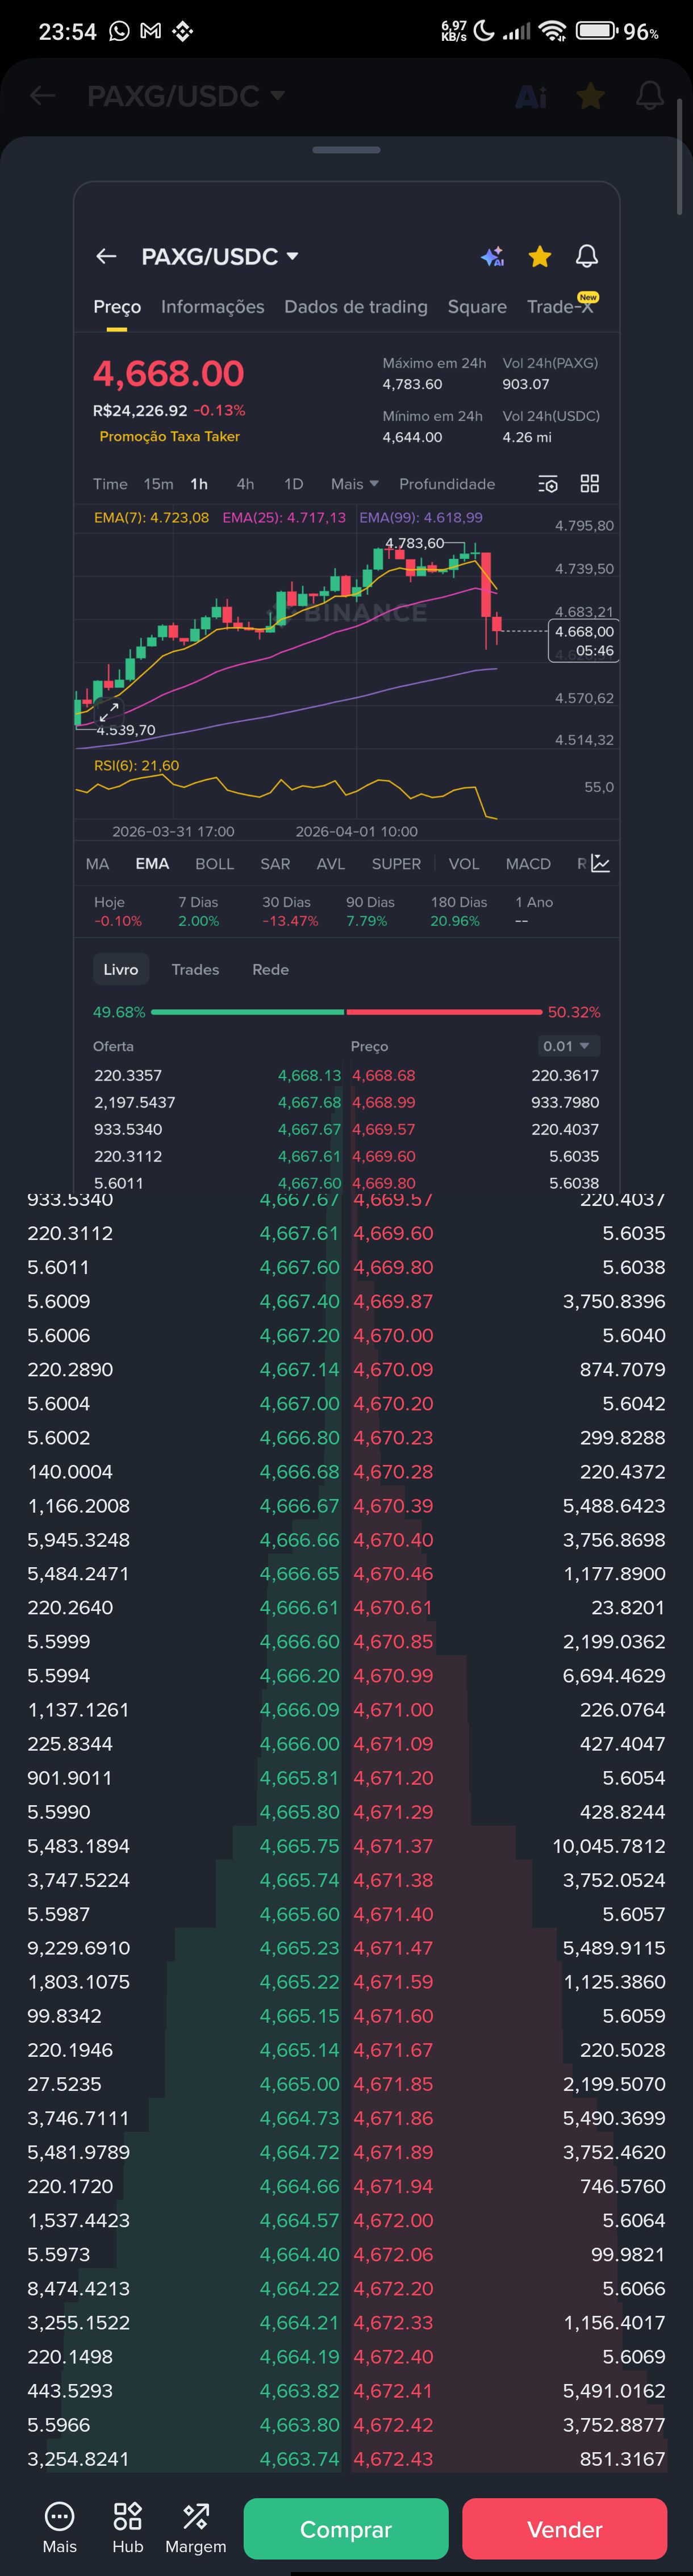Viewport: 693px width, 2576px height.
Task: Expand the chart fullscreen arrows icon
Action: point(108,712)
